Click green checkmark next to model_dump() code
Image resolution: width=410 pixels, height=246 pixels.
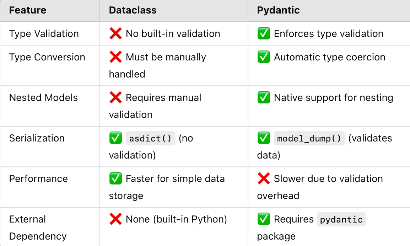coord(264,138)
